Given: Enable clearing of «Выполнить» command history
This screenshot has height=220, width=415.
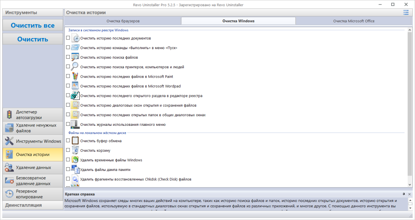Looking at the screenshot, I should 68,47.
